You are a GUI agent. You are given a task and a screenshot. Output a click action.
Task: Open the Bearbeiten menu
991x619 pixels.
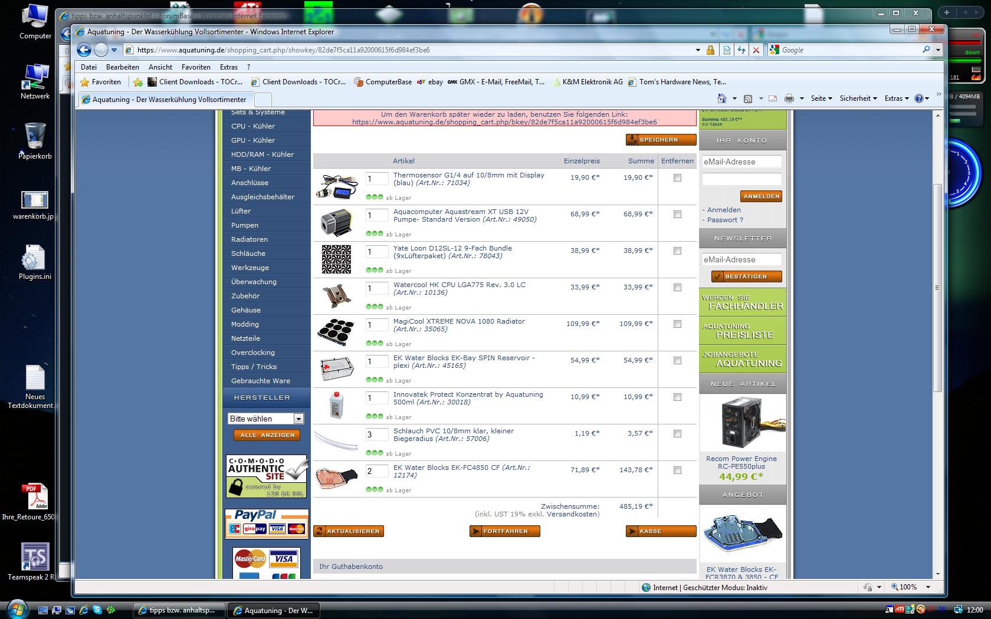coord(123,67)
